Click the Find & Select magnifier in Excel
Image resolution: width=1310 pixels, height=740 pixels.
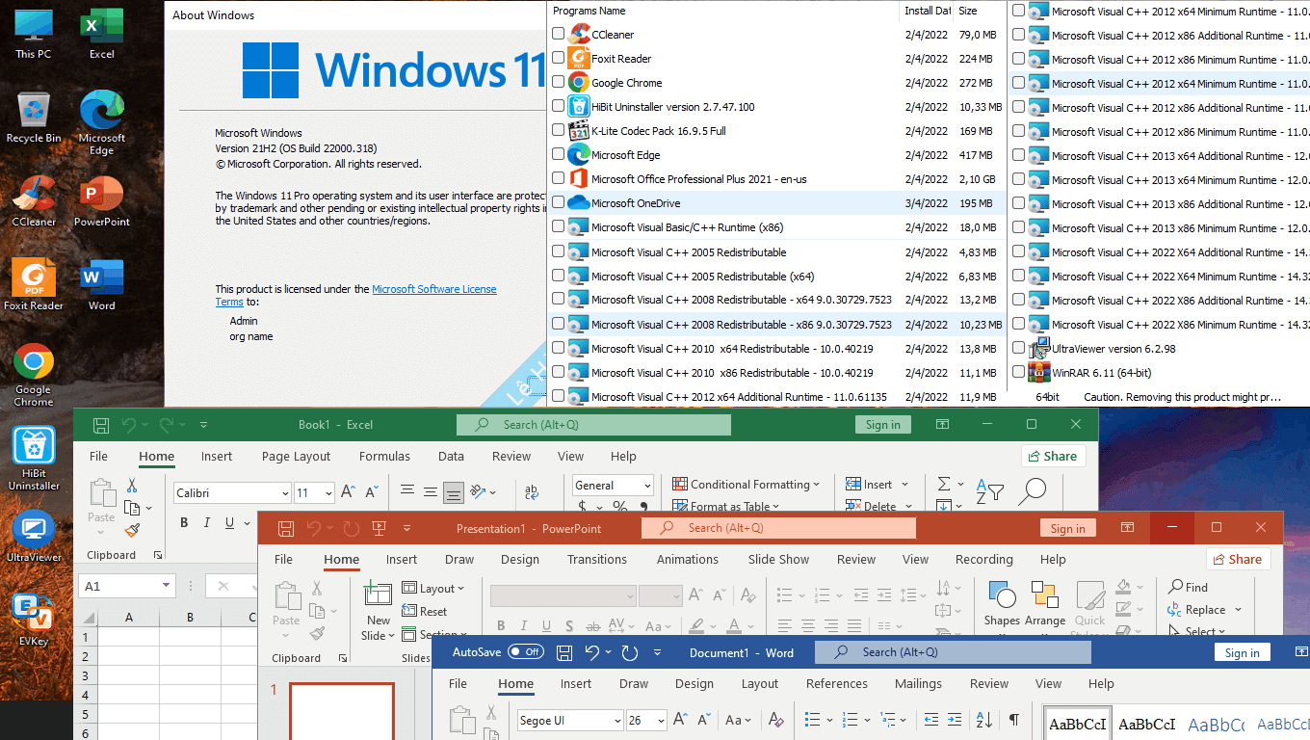point(1033,491)
